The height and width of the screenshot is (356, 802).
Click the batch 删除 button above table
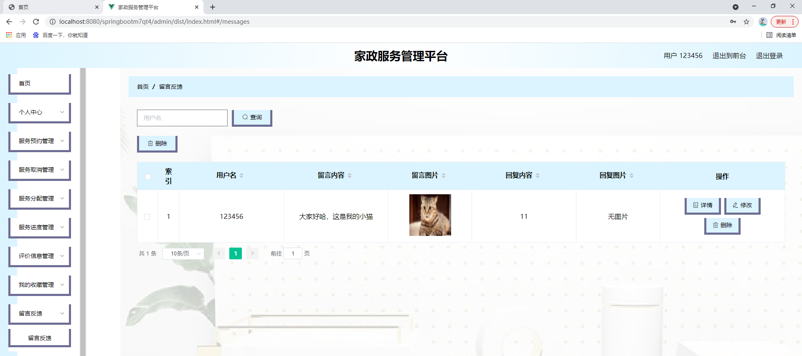(157, 143)
